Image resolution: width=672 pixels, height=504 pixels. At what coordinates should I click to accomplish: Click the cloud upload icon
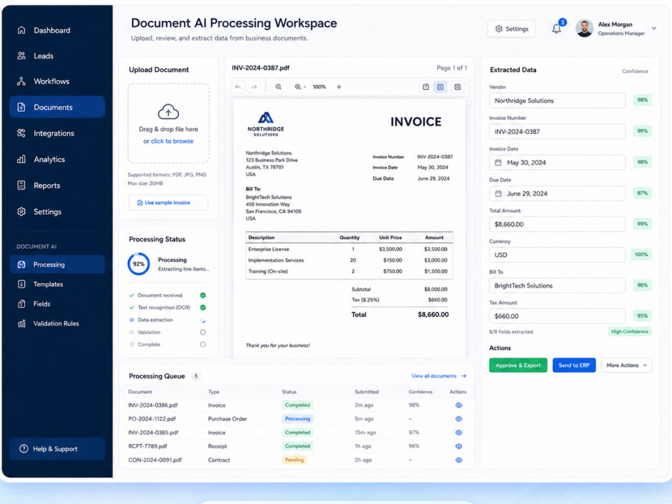(169, 112)
